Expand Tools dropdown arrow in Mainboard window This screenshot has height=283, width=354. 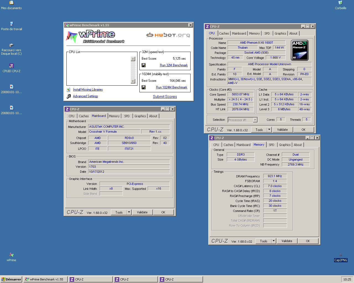(129, 212)
